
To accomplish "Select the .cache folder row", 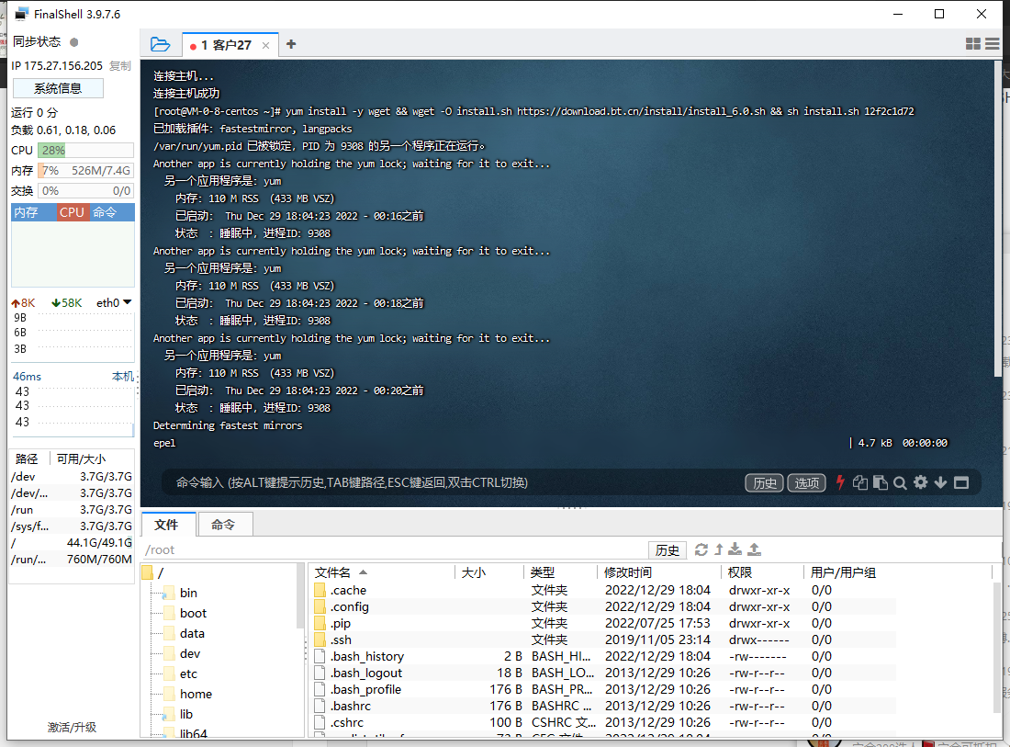I will (x=602, y=590).
